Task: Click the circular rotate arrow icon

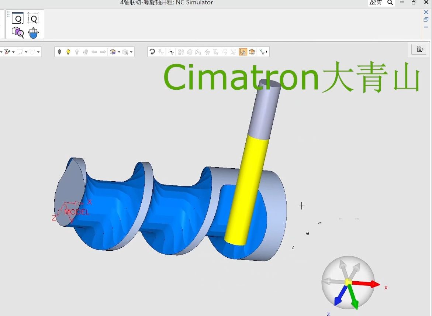Action: [152, 52]
